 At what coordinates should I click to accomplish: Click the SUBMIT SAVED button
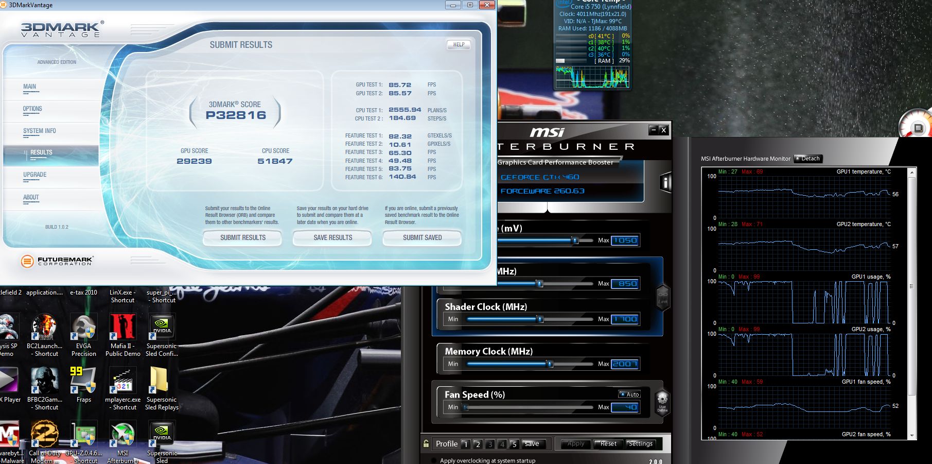point(422,237)
